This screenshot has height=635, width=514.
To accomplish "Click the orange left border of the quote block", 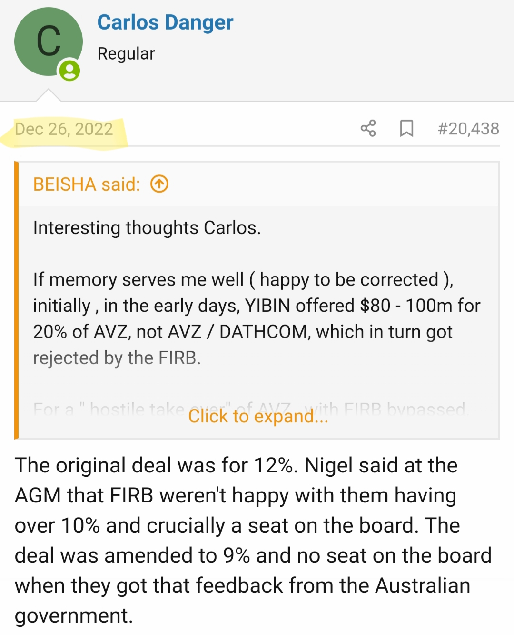I will click(17, 300).
